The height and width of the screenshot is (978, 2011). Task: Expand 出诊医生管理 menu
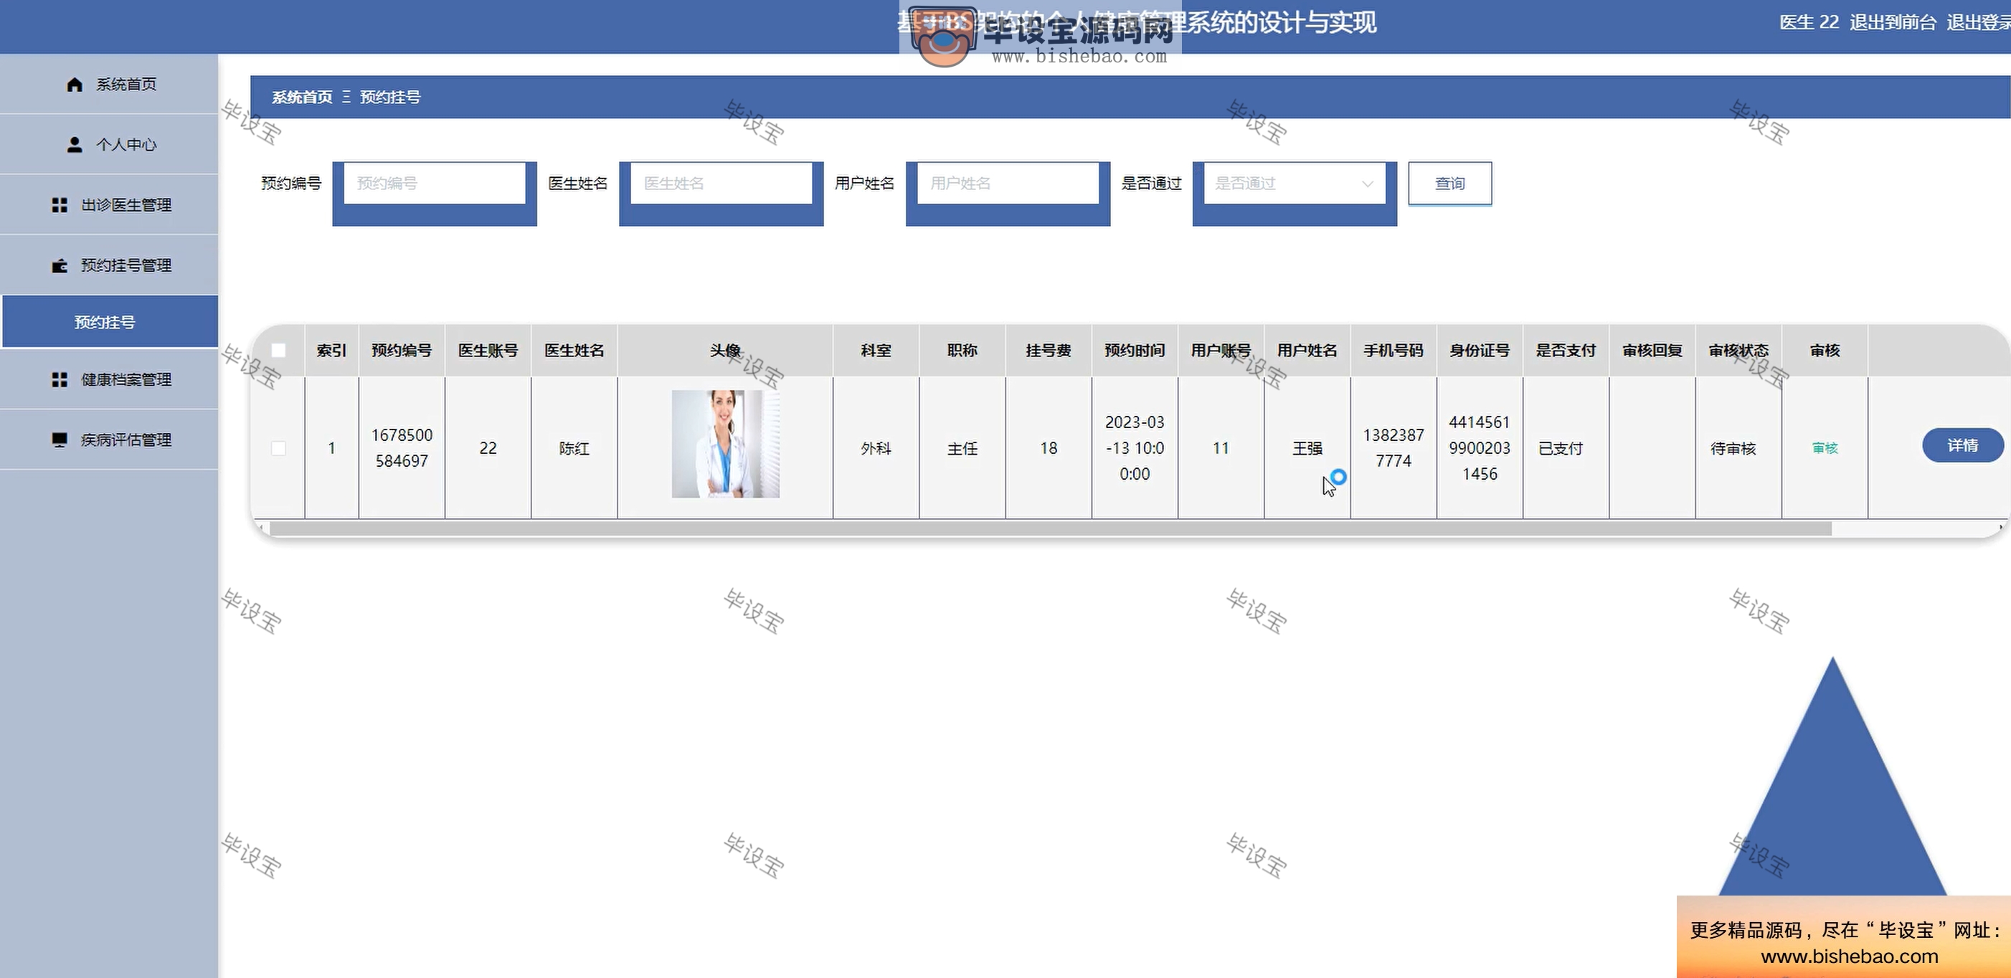pos(109,205)
